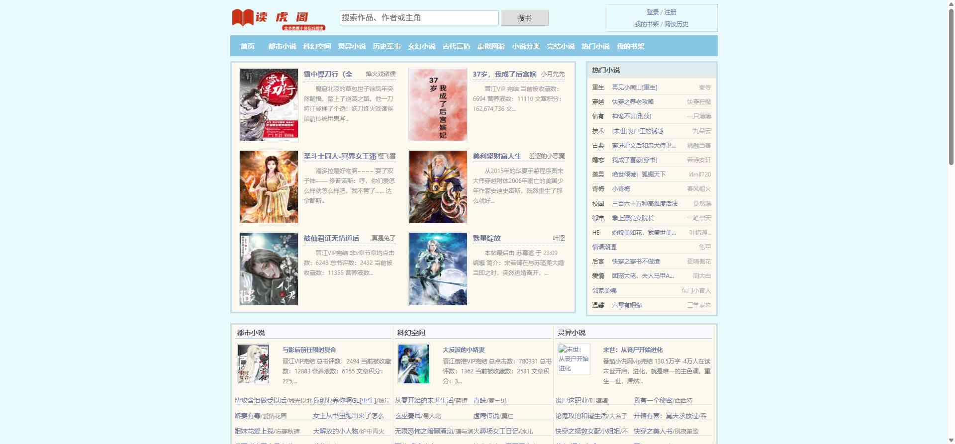Click the 读虎阁 book logo

278,19
